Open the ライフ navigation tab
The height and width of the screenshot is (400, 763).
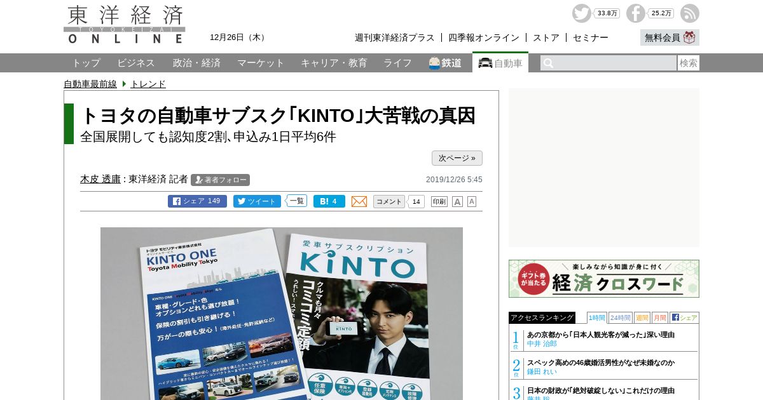coord(397,63)
